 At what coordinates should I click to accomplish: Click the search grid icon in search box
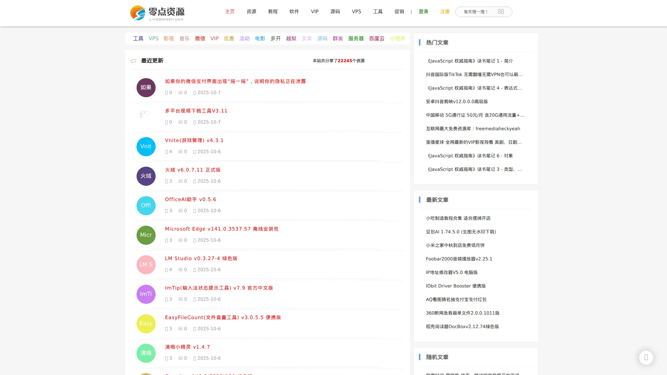(501, 11)
